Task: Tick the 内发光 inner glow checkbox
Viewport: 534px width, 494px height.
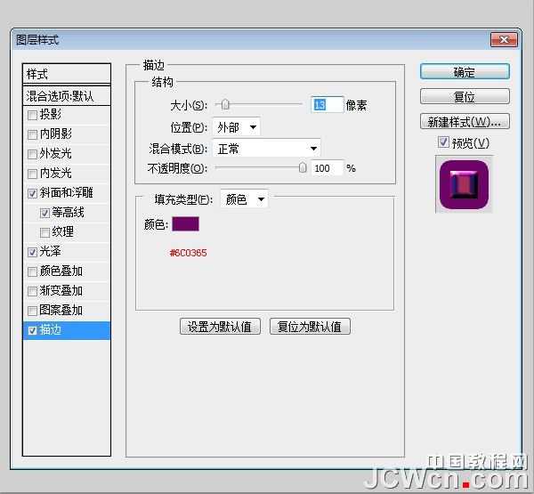Action: tap(32, 174)
